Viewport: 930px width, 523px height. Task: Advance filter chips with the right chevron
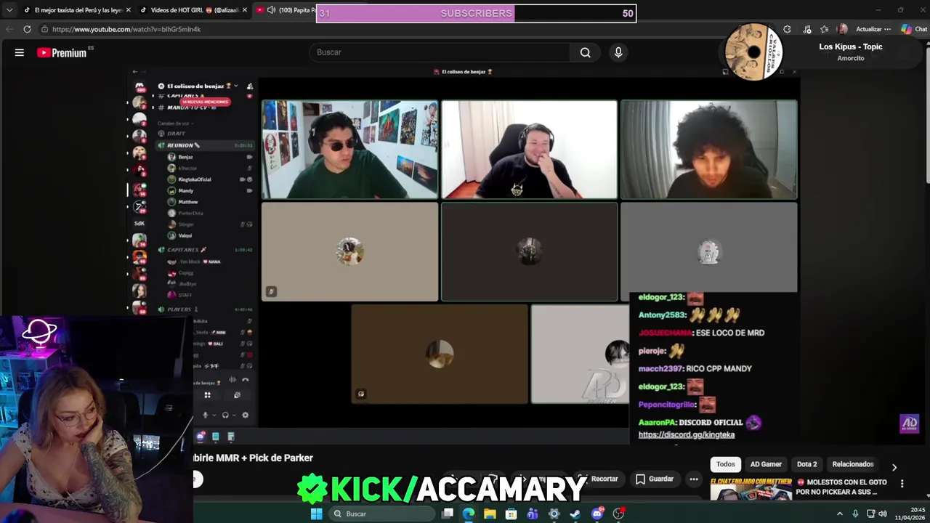[894, 467]
